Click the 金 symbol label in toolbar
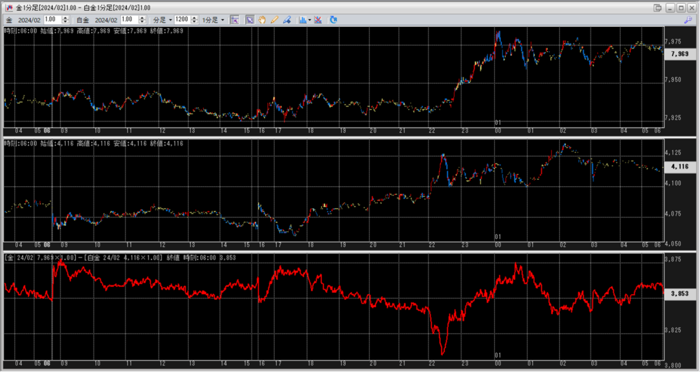This screenshot has height=372, width=700. coord(9,20)
